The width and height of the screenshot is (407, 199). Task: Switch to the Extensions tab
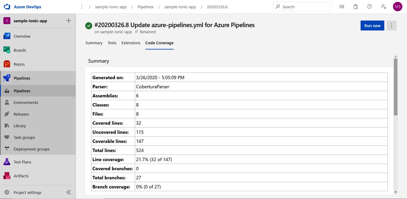pos(131,43)
